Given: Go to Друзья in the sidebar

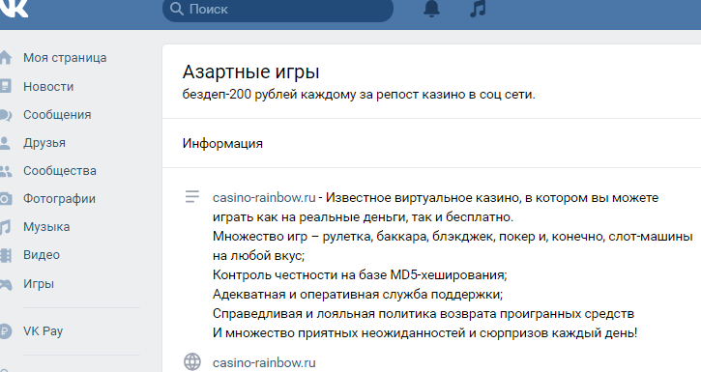Looking at the screenshot, I should (x=44, y=143).
